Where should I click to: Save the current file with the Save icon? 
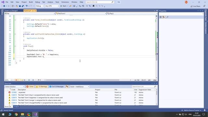point(20,6)
